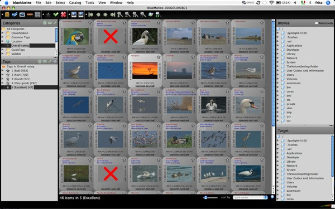The width and height of the screenshot is (335, 209).
Task: Open the map view toolbar icon
Action: point(151,14)
